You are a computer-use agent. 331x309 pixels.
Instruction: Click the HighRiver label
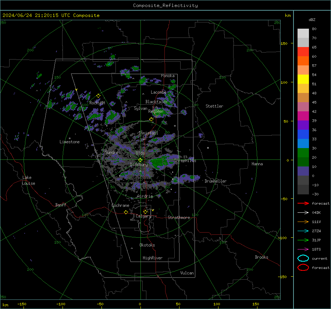[153, 258]
